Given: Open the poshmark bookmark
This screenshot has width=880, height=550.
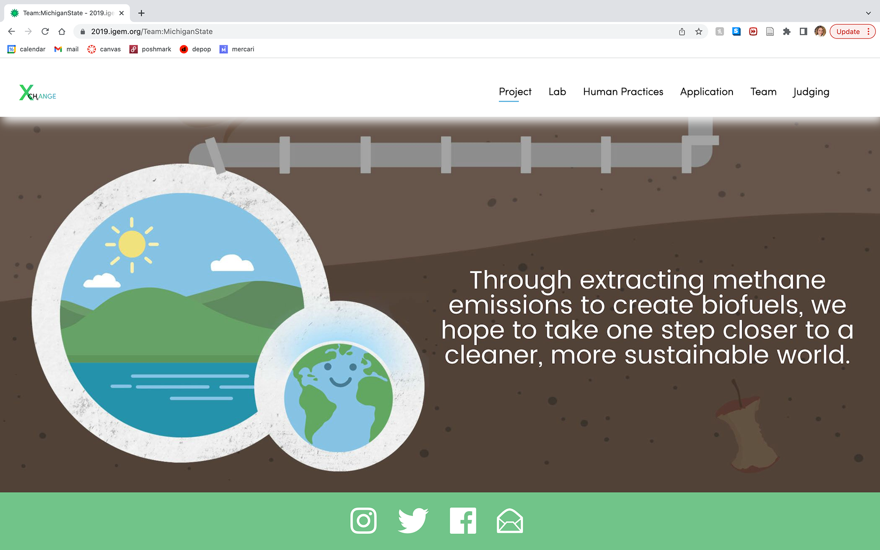Looking at the screenshot, I should (150, 49).
